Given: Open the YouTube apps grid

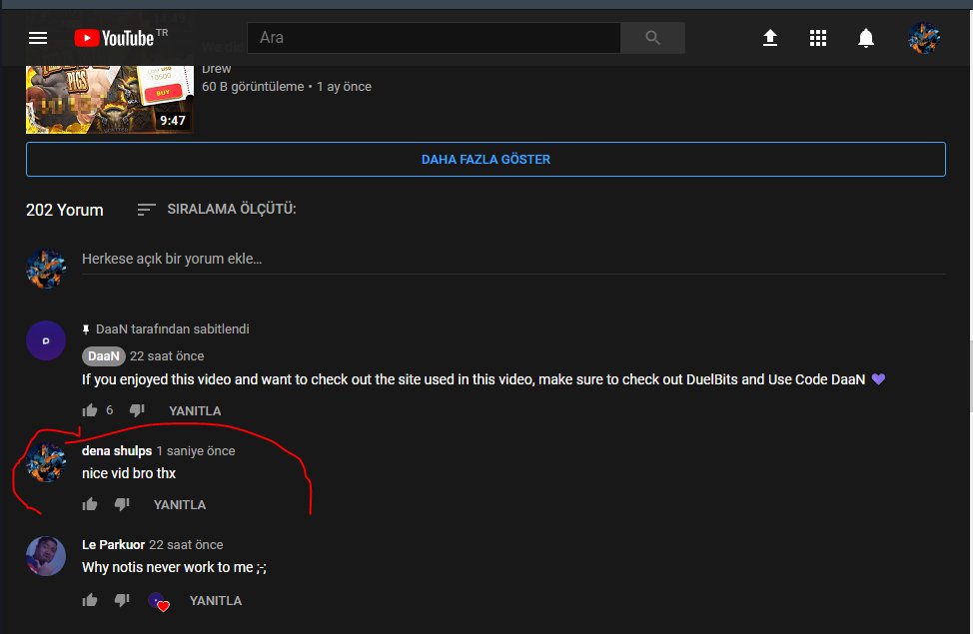Looking at the screenshot, I should pos(818,38).
